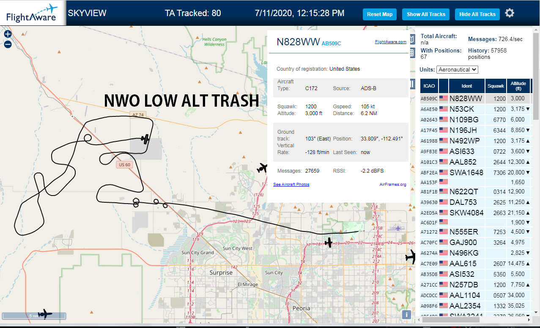Screen dimensions: 540x328
Task: Zoom in on the map
Action: (x=8, y=34)
